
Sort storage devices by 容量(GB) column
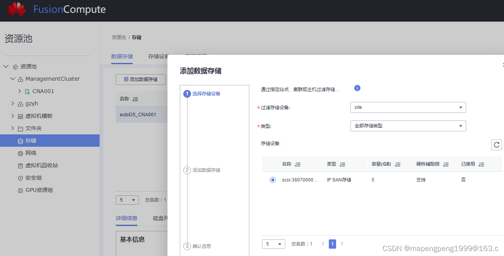(397, 164)
